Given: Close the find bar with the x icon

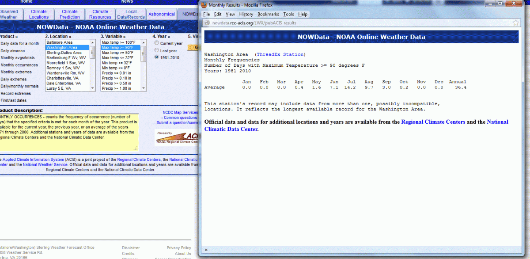Looking at the screenshot, I should (x=206, y=250).
